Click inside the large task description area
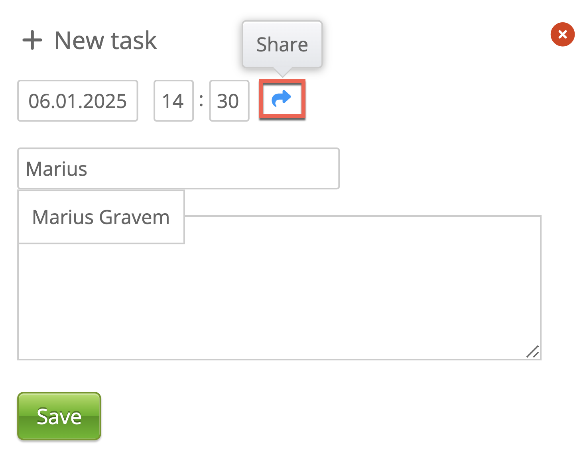 point(319,295)
